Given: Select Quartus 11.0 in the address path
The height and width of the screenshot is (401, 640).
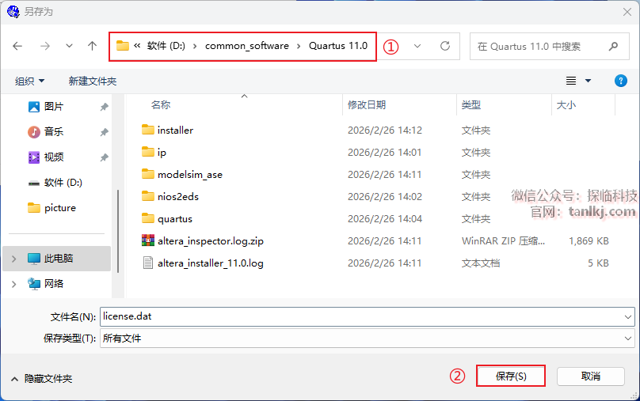Looking at the screenshot, I should [338, 46].
